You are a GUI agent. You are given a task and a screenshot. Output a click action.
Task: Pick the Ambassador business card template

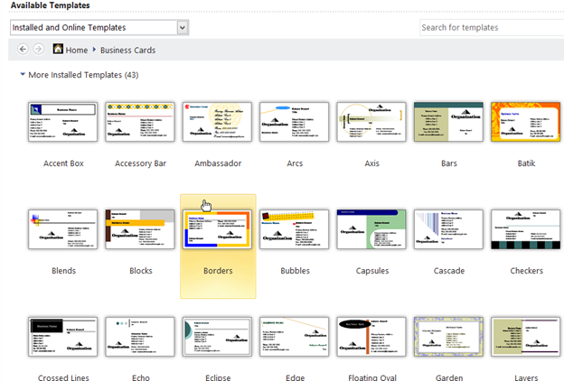[x=217, y=122]
